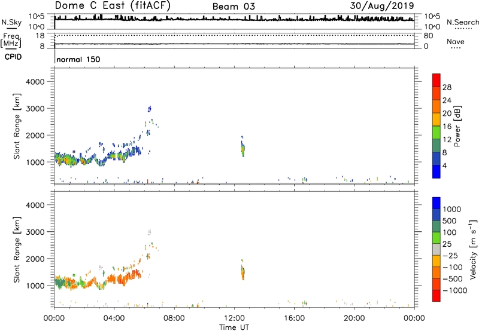Click the 12:30 UT echo in power panel

pyautogui.click(x=243, y=147)
